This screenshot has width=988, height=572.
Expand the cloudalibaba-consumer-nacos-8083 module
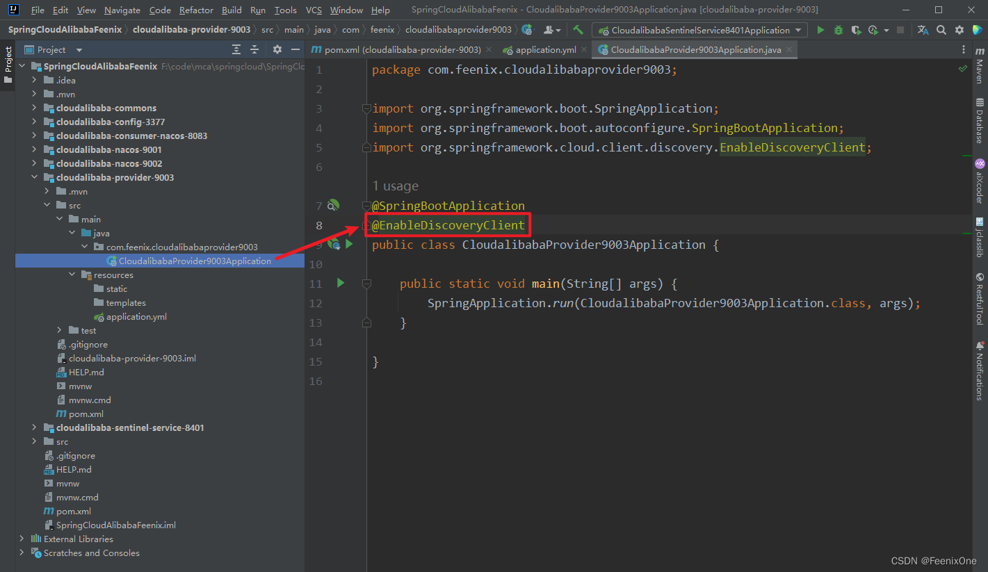35,136
